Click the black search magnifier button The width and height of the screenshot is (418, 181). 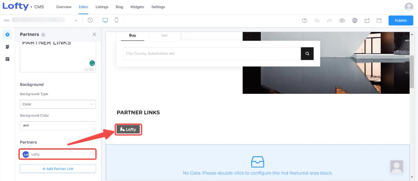click(307, 54)
